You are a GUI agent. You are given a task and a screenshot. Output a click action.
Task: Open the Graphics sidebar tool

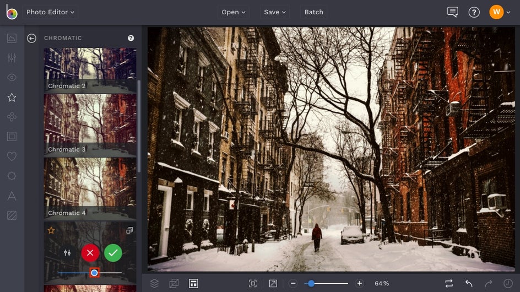[12, 176]
